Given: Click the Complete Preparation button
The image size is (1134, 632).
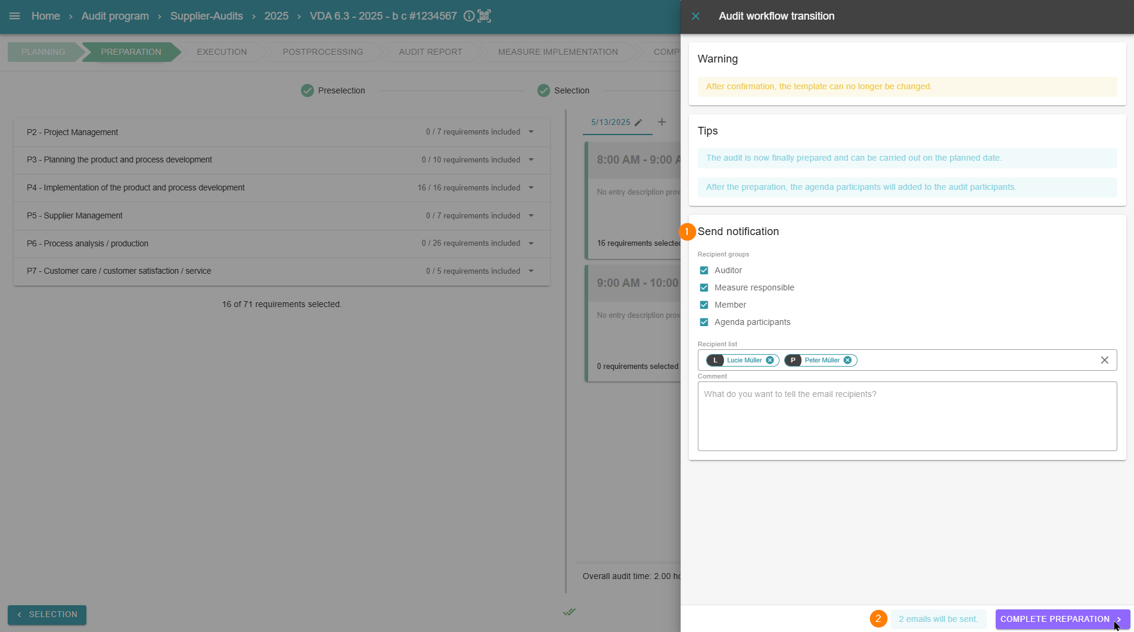Looking at the screenshot, I should click(1061, 619).
